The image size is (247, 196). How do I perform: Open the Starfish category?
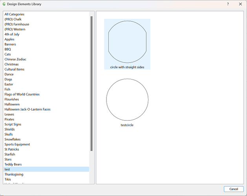tap(46, 154)
